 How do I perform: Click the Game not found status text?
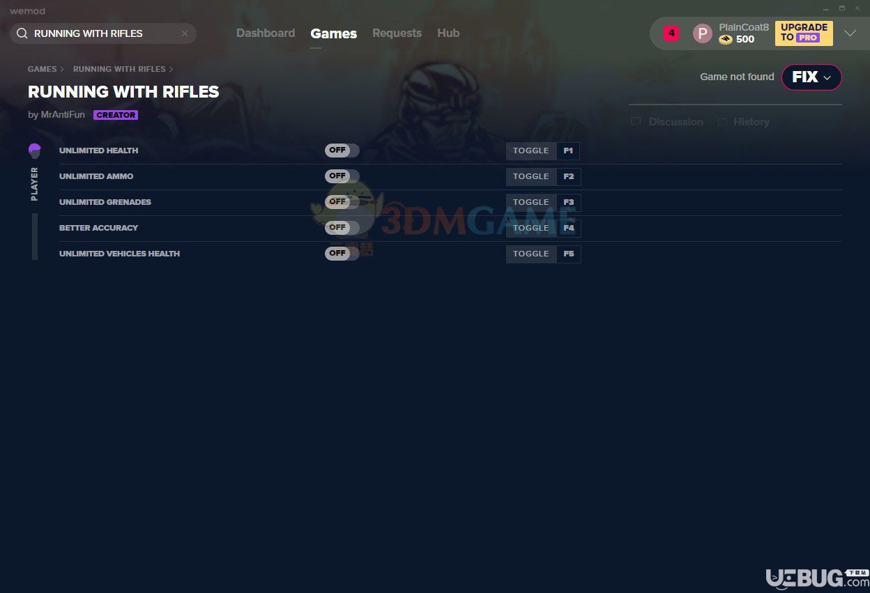[737, 77]
